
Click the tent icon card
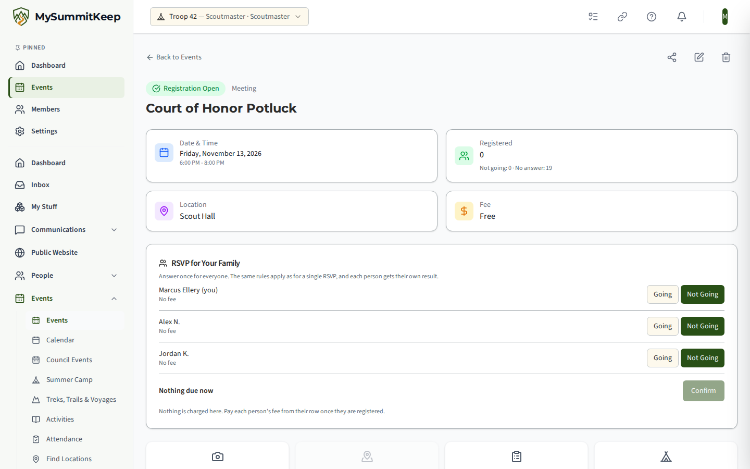tap(666, 456)
